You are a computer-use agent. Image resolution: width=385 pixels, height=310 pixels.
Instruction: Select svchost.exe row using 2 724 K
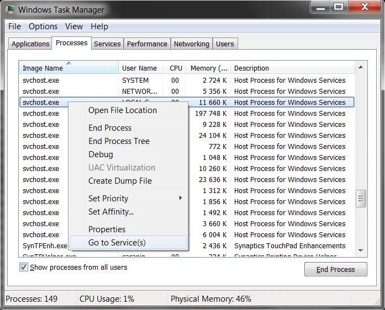tap(187, 81)
